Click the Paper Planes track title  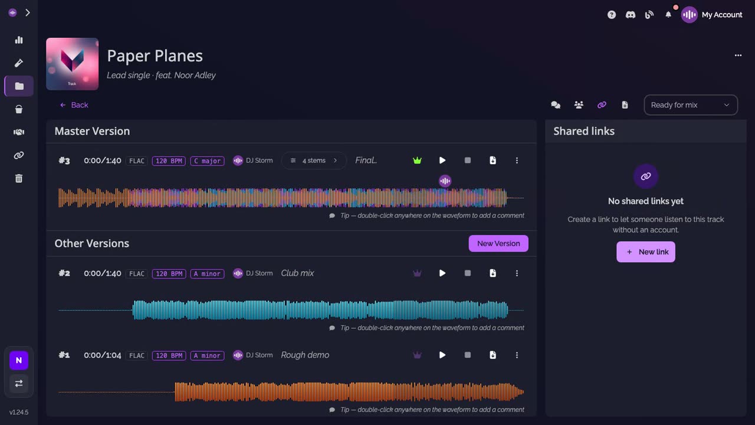pos(155,56)
